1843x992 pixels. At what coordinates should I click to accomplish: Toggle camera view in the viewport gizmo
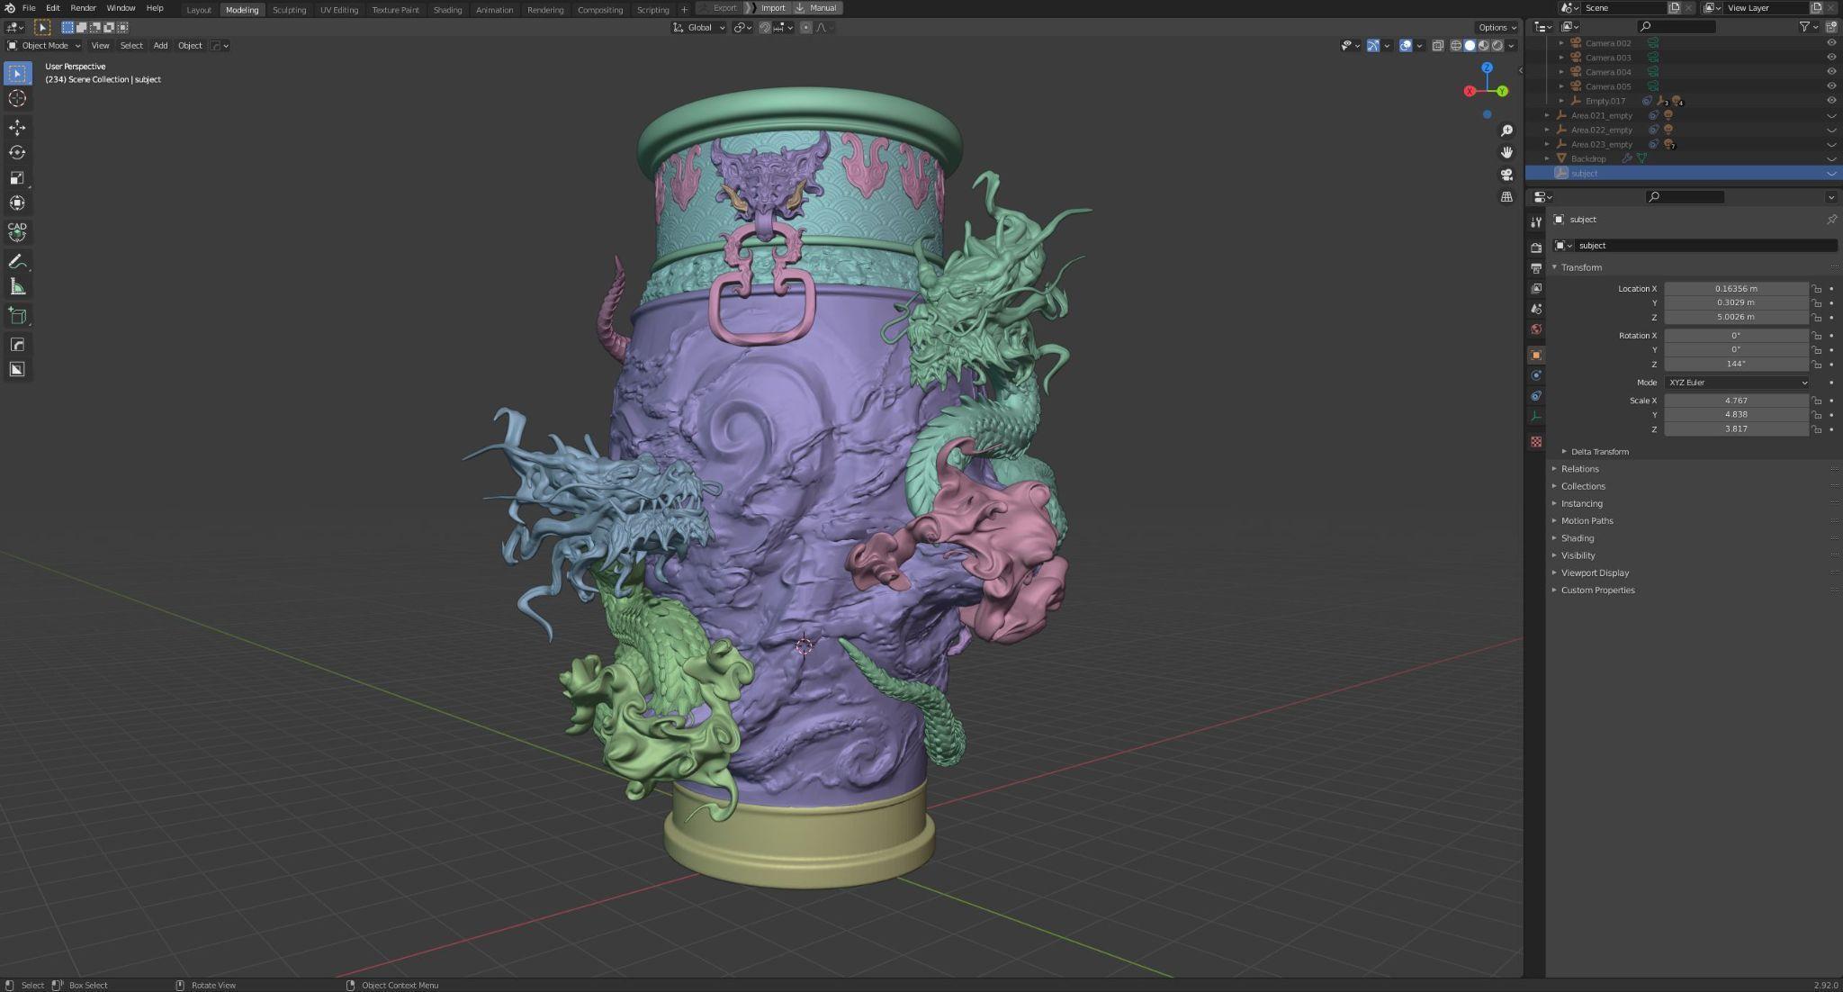[x=1506, y=175]
